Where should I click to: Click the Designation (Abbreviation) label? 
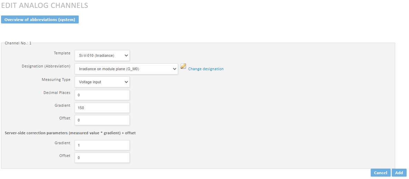(x=46, y=66)
